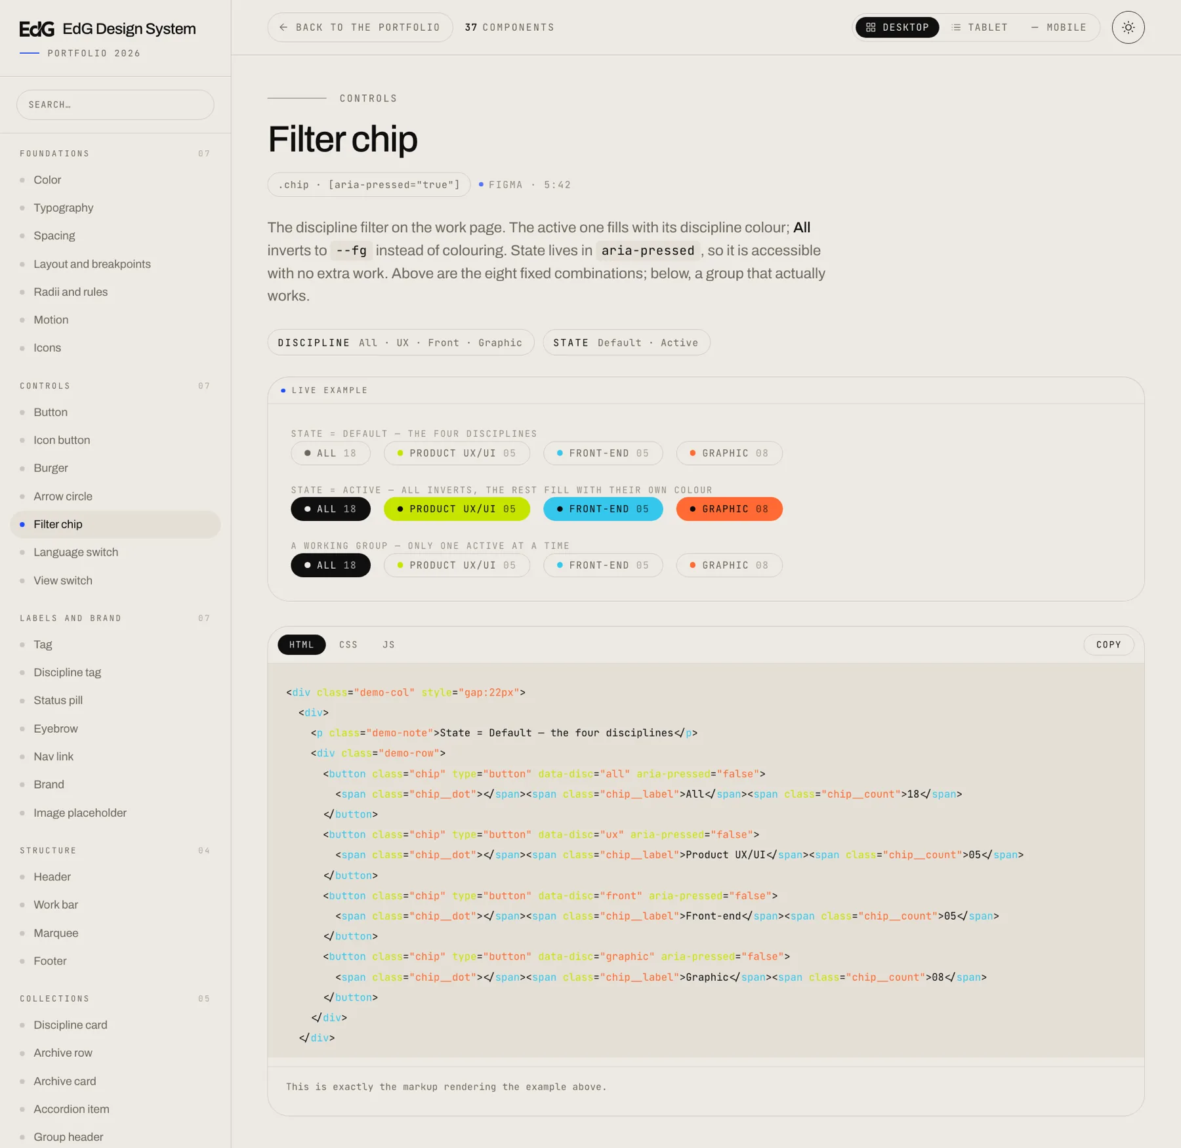Switch to Mobile viewport
Image resolution: width=1181 pixels, height=1148 pixels.
(x=1058, y=28)
